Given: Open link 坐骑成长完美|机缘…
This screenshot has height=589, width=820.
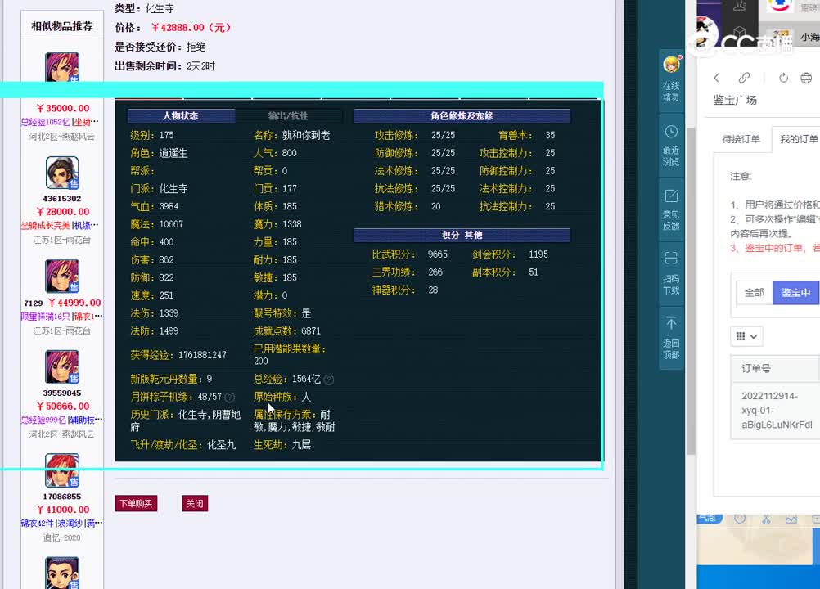Looking at the screenshot, I should (x=60, y=226).
